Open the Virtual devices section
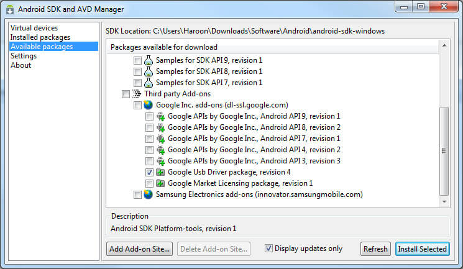This screenshot has width=463, height=269. click(34, 28)
